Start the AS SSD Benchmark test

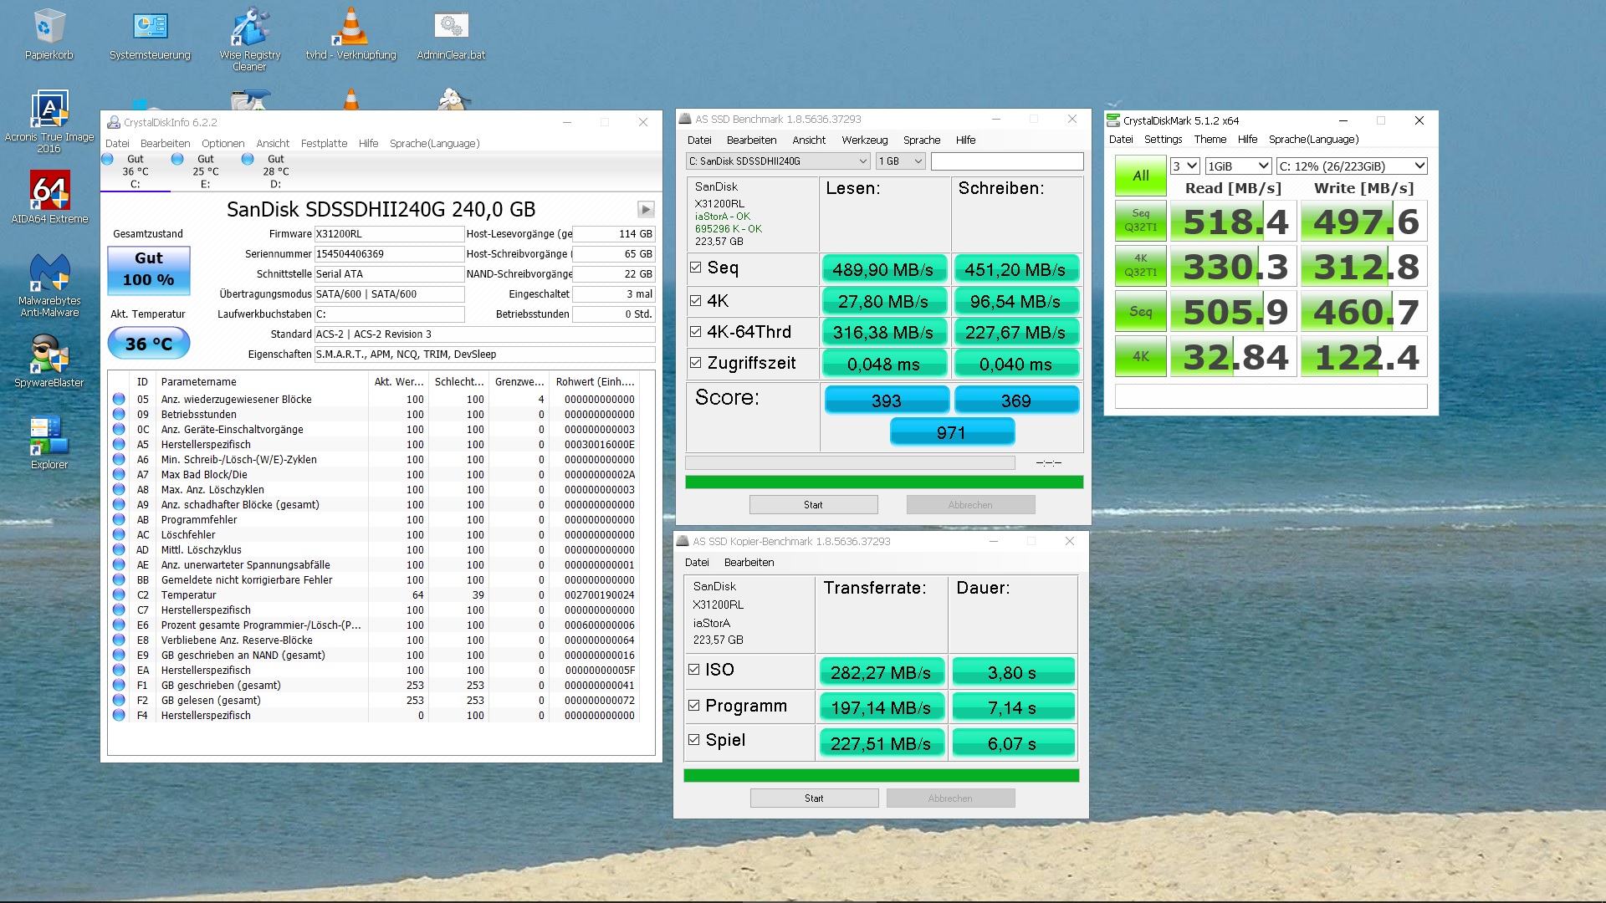pos(813,505)
